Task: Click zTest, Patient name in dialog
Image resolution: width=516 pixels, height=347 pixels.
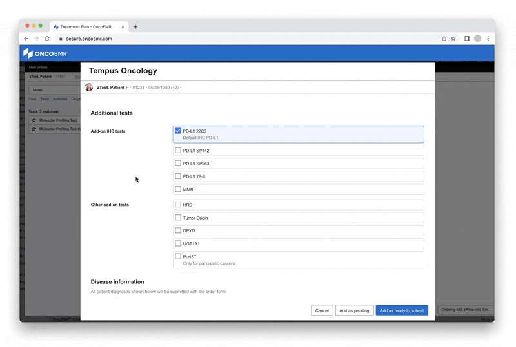Action: point(110,88)
